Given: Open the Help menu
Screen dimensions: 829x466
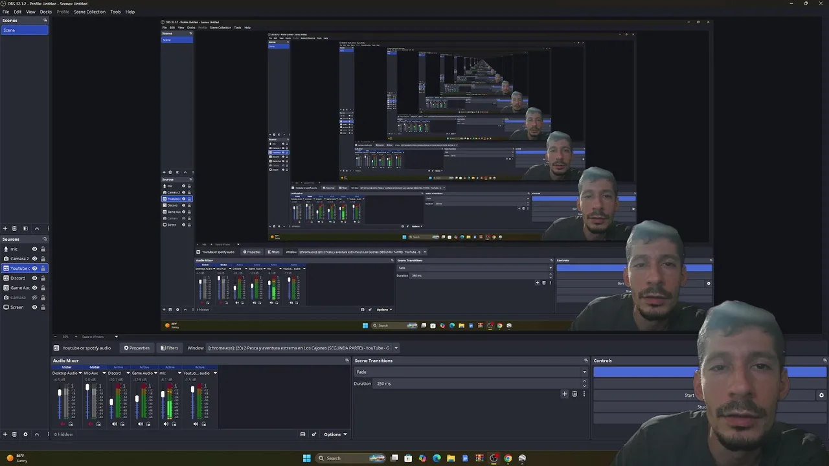Looking at the screenshot, I should click(130, 12).
